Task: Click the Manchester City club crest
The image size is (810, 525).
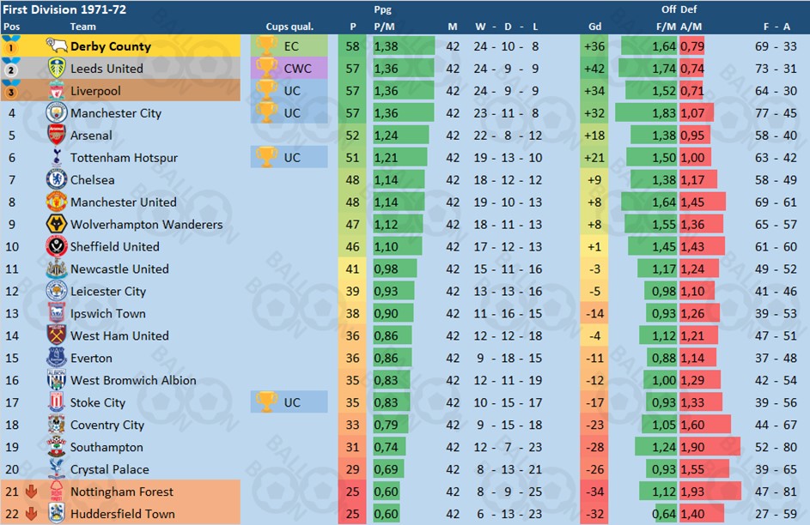Action: tap(57, 112)
